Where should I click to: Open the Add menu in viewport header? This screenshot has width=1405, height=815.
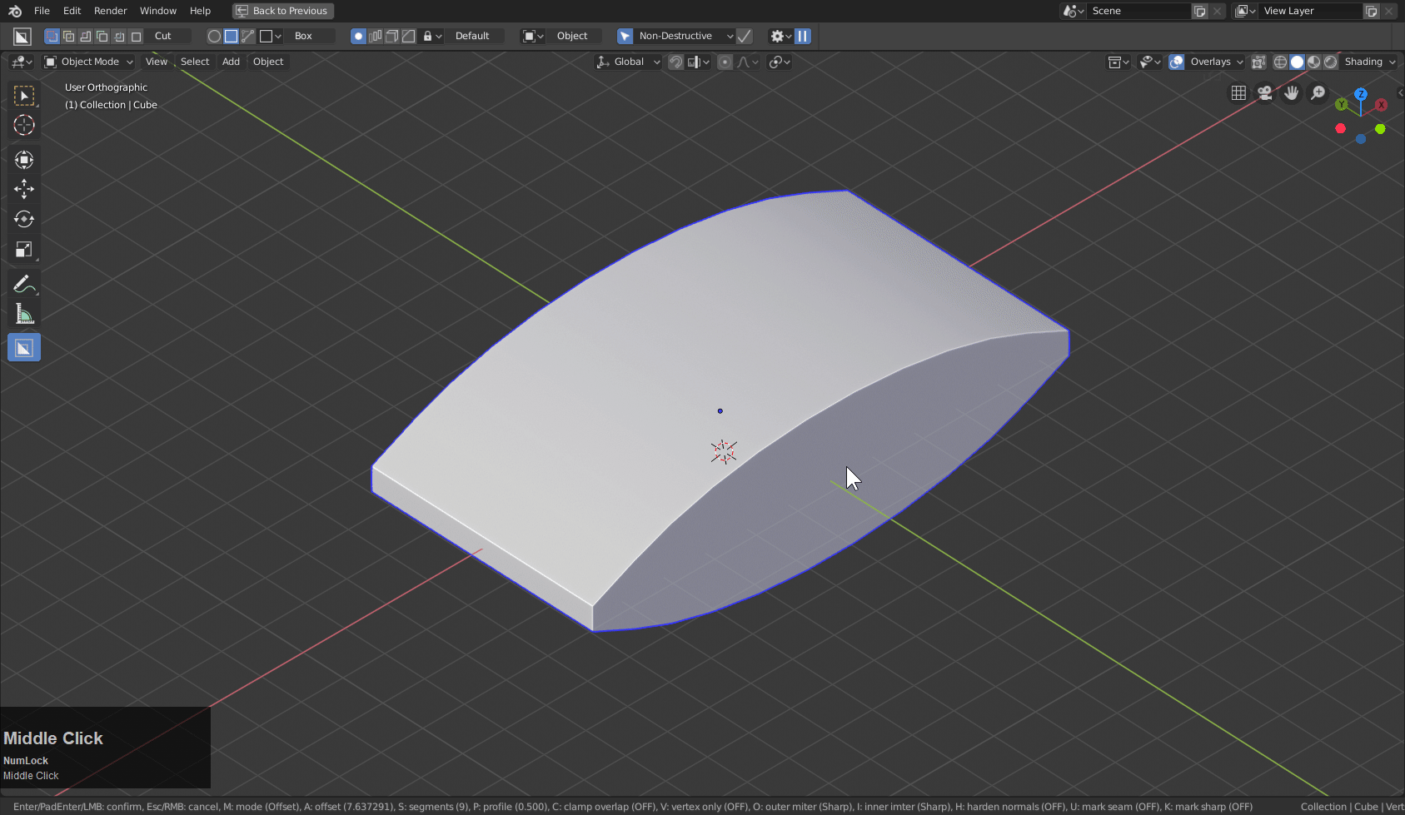(x=231, y=62)
